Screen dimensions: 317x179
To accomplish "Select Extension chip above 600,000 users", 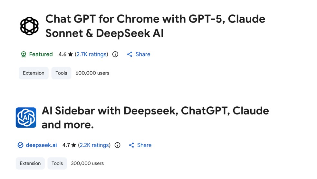I will [34, 73].
